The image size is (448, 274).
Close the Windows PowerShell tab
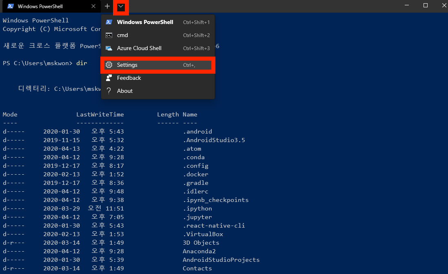pos(93,6)
